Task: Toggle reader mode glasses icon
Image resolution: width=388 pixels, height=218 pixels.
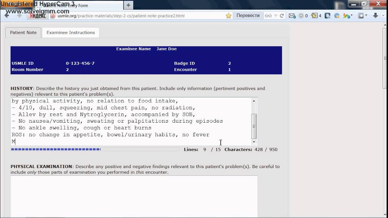Action: pos(268,16)
